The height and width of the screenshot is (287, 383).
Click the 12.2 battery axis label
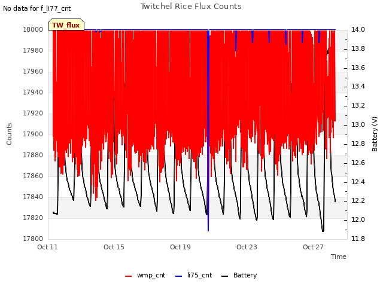358,201
